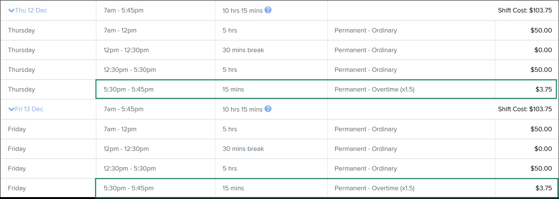The height and width of the screenshot is (199, 559).
Task: Click Friday's 7am - 12pm time cell
Action: [x=120, y=129]
